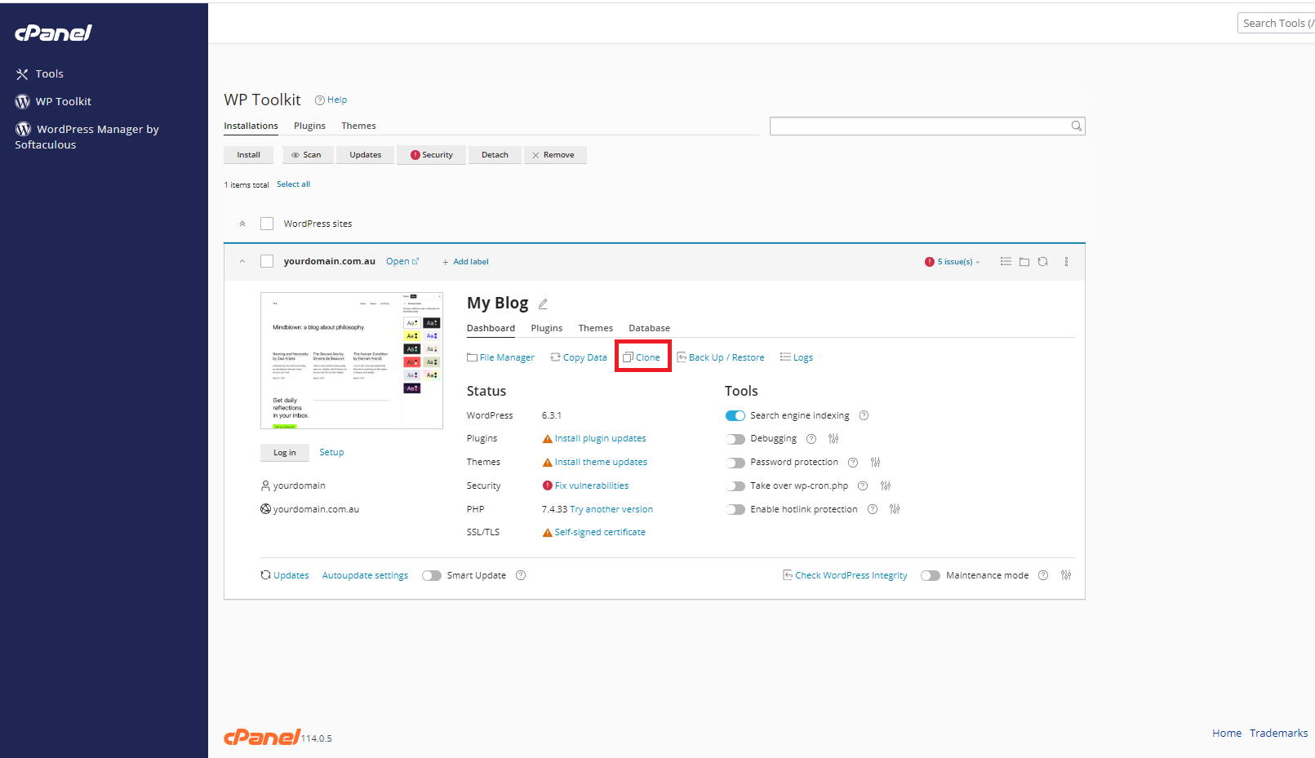1315x758 pixels.
Task: Click Back Up / Restore link
Action: pyautogui.click(x=722, y=357)
